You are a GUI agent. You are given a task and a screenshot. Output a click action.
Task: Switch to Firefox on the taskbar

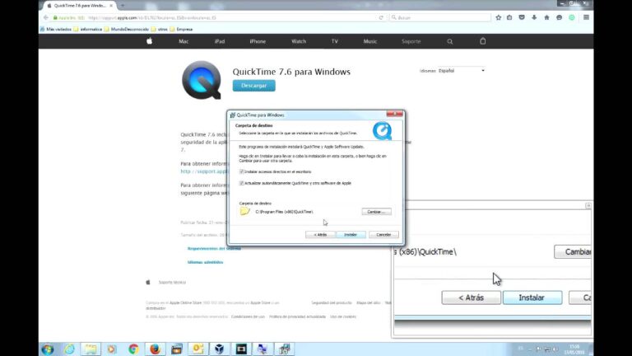[x=155, y=349]
